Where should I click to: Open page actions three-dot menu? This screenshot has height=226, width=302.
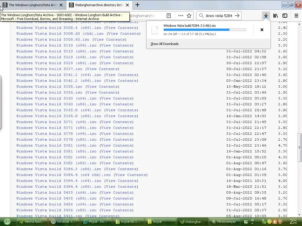181,16
